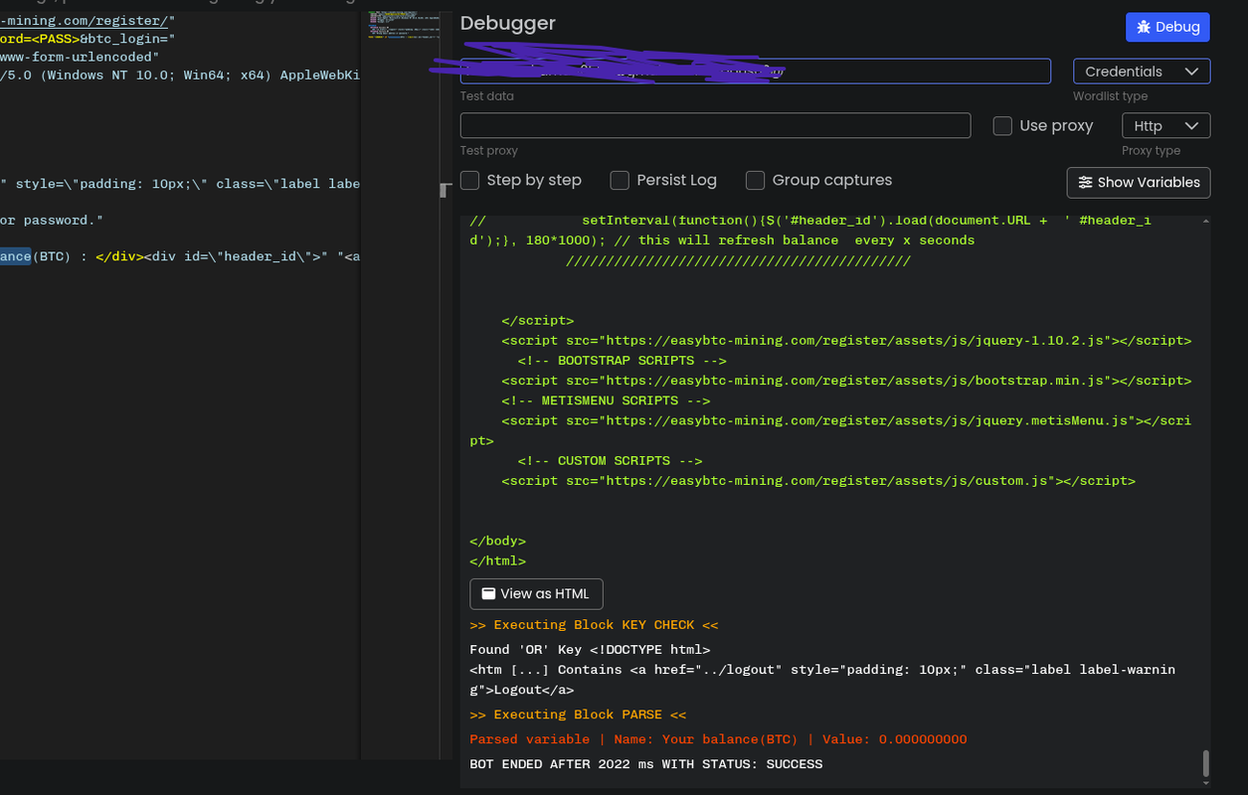The width and height of the screenshot is (1248, 795).
Task: Click the panel splitter handle
Action: pyautogui.click(x=446, y=190)
